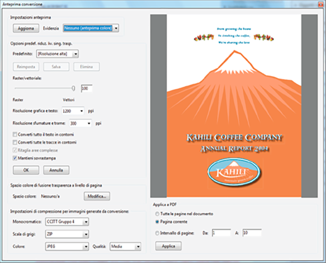Click the Raster label under slider
Image resolution: width=326 pixels, height=263 pixels.
(x=18, y=100)
